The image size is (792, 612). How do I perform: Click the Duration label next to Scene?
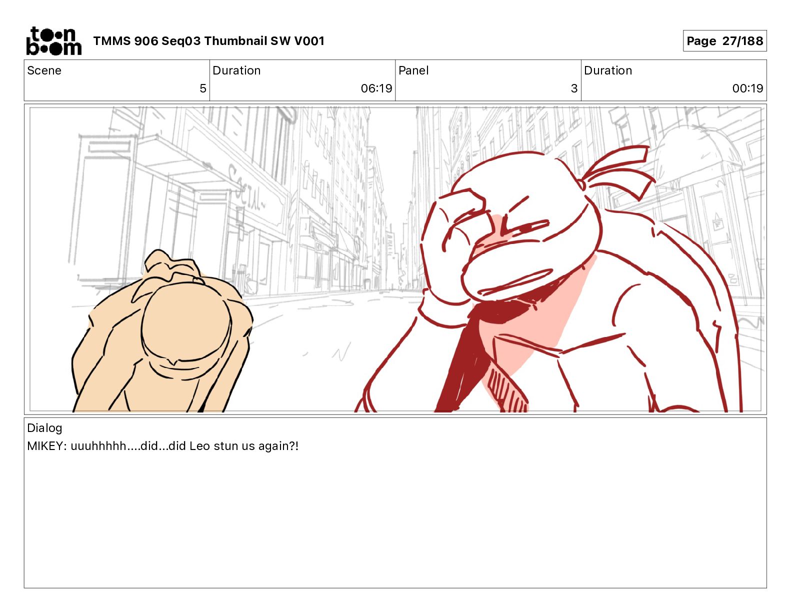(237, 70)
